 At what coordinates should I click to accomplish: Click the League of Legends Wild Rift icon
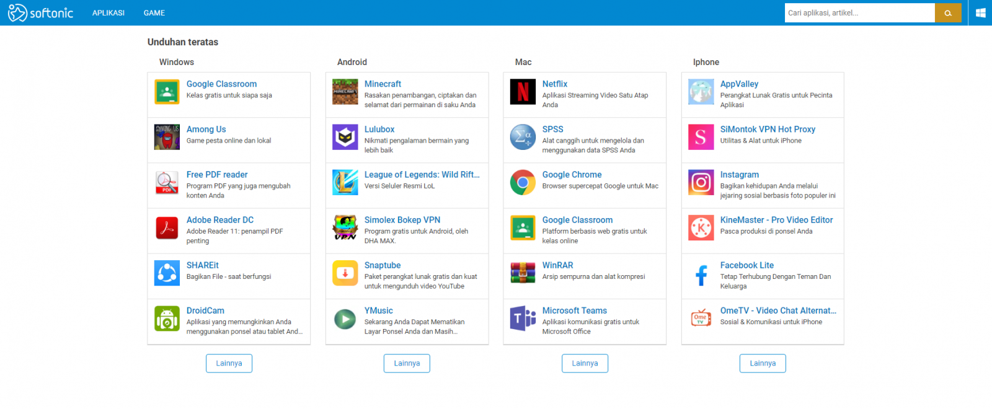coord(345,182)
